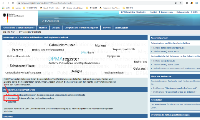
Task: Click the browser forward arrow
Action: pyautogui.click(x=8, y=3)
